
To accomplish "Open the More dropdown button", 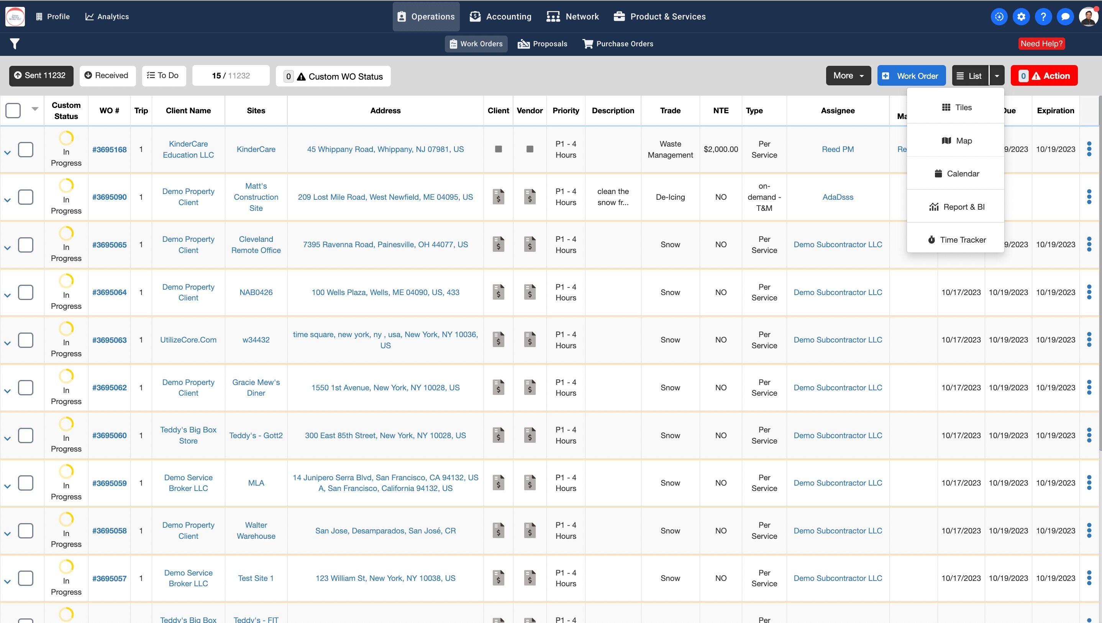I will (x=848, y=76).
